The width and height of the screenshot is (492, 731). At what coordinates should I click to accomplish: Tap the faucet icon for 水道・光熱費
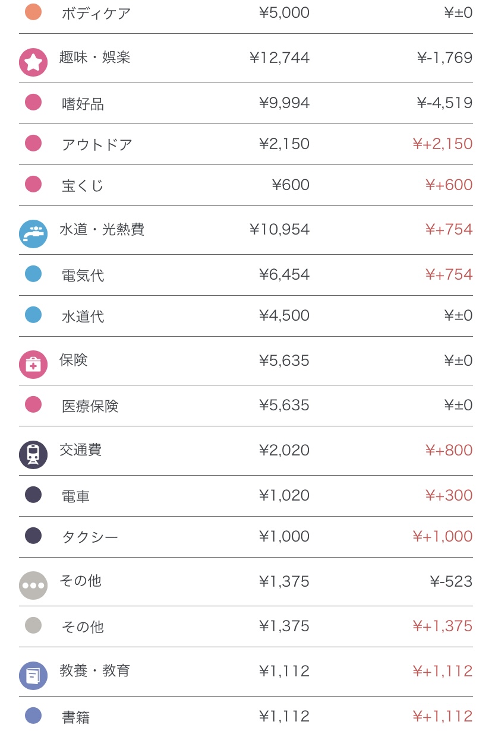(x=33, y=234)
